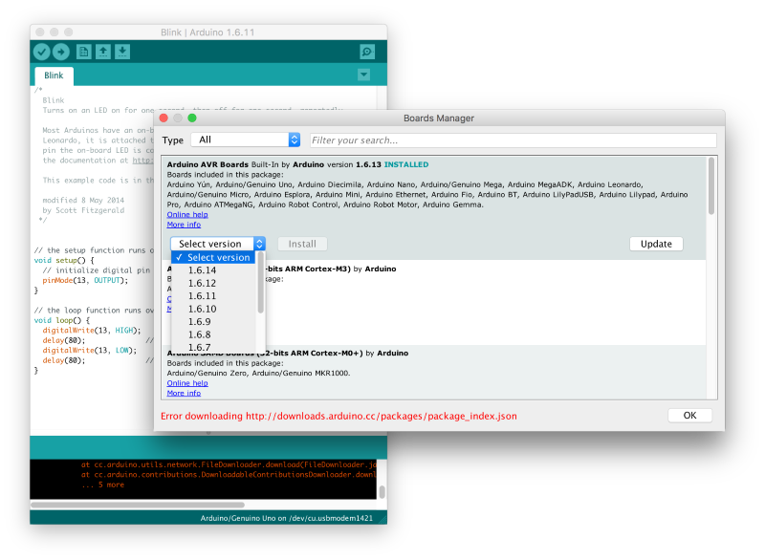765x560 pixels.
Task: Click the Install button for AVR Boards
Action: click(x=302, y=244)
